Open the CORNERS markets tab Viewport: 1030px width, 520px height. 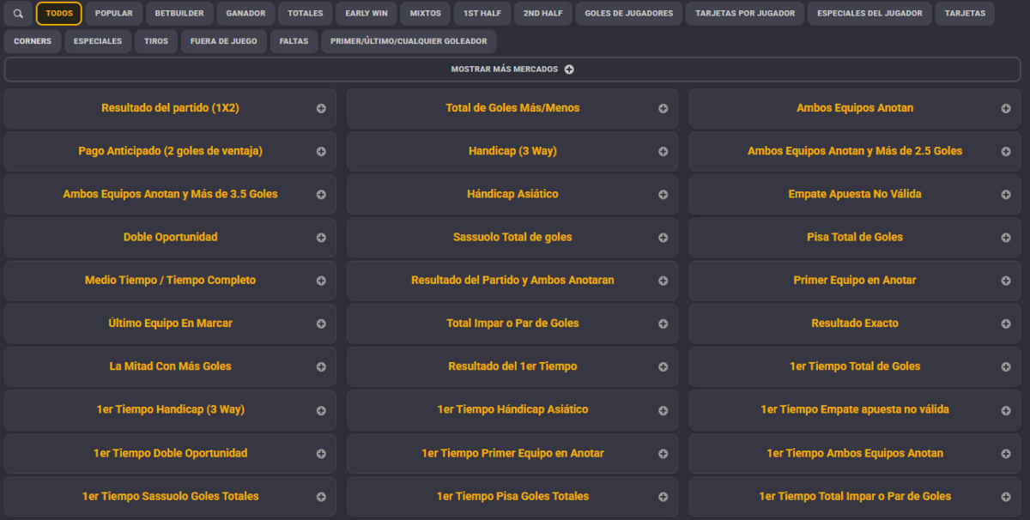(33, 41)
